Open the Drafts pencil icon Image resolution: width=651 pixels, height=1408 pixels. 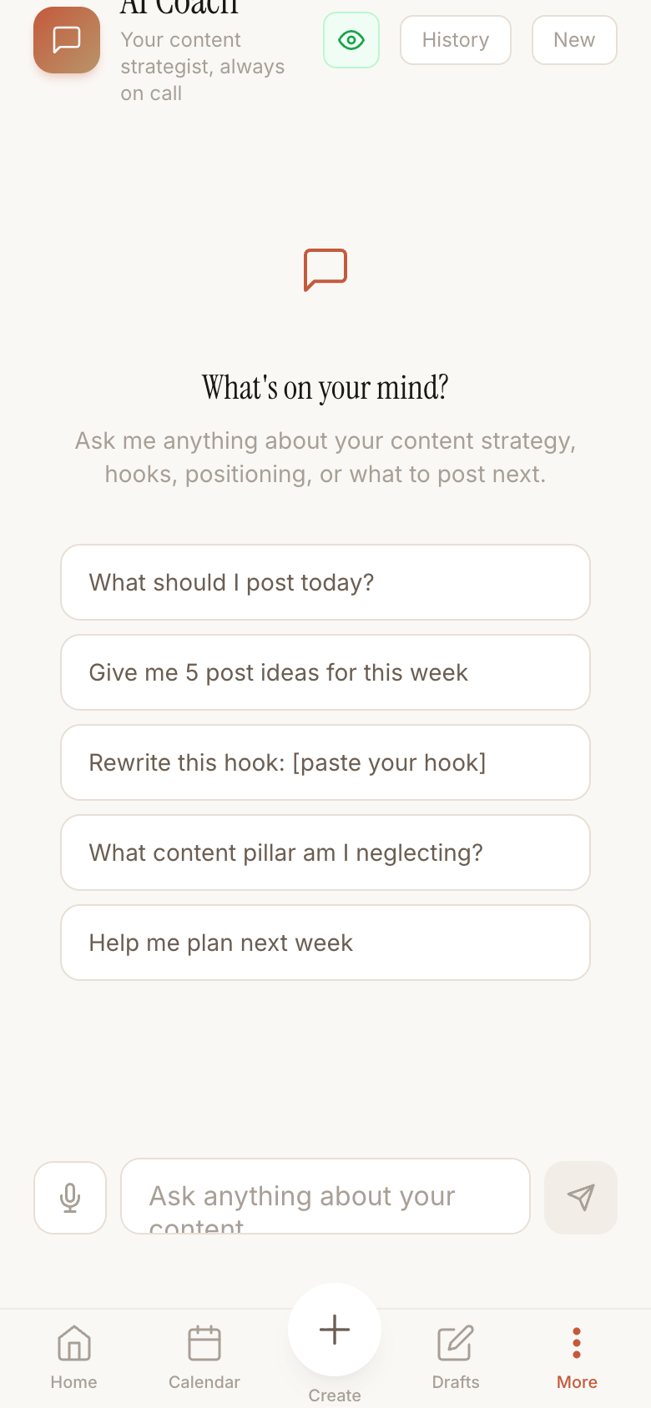click(x=455, y=1344)
